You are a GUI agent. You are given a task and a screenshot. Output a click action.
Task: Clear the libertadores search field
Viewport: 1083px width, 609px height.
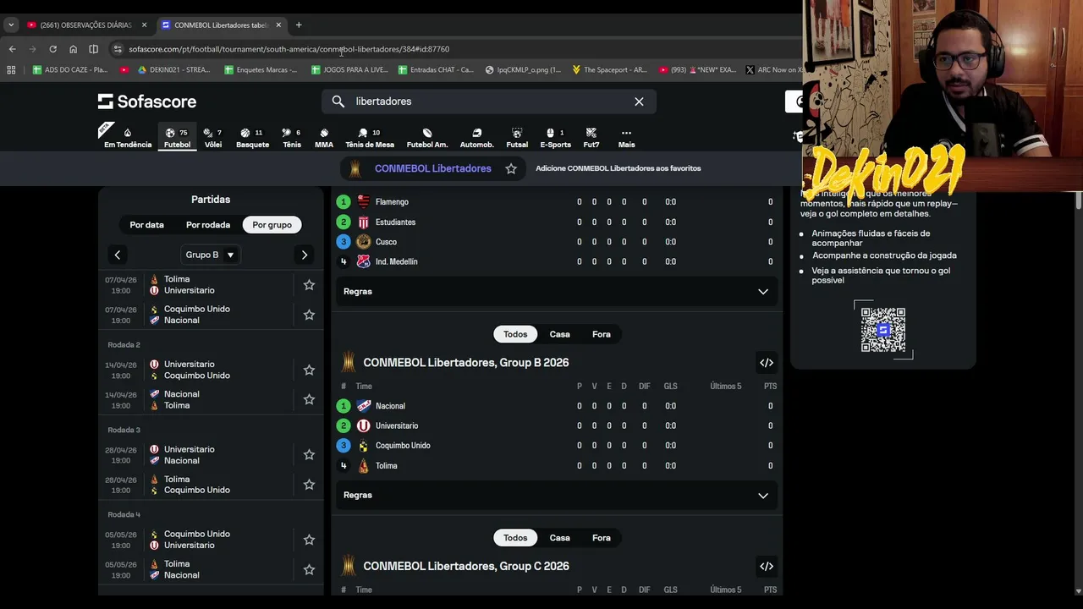pos(639,101)
